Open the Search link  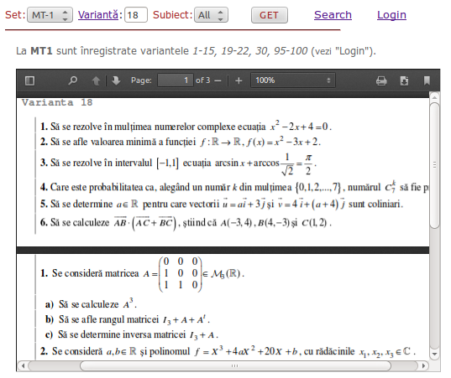coord(333,14)
